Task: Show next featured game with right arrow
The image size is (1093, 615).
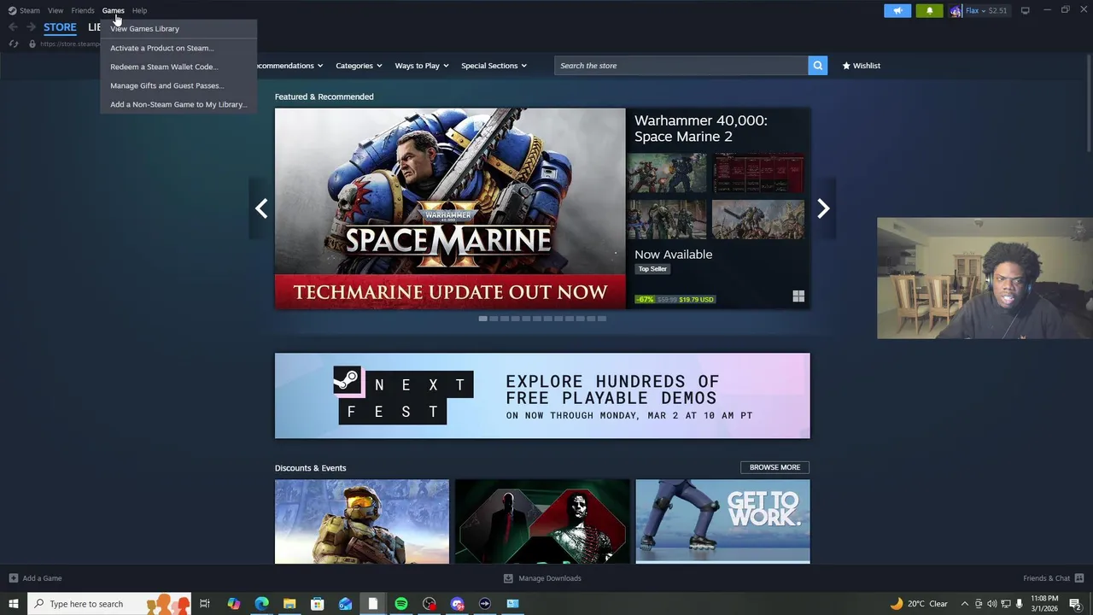Action: (x=823, y=208)
